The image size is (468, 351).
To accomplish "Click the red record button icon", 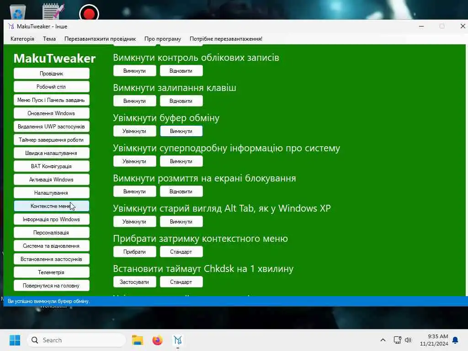I will (89, 12).
